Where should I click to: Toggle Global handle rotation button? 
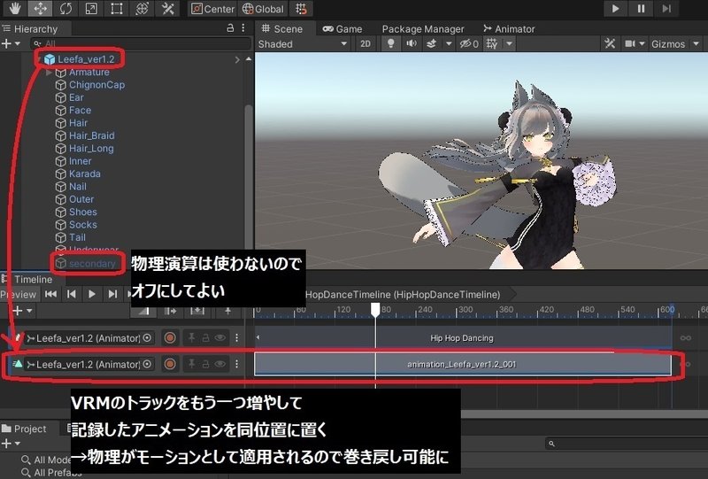(x=263, y=9)
